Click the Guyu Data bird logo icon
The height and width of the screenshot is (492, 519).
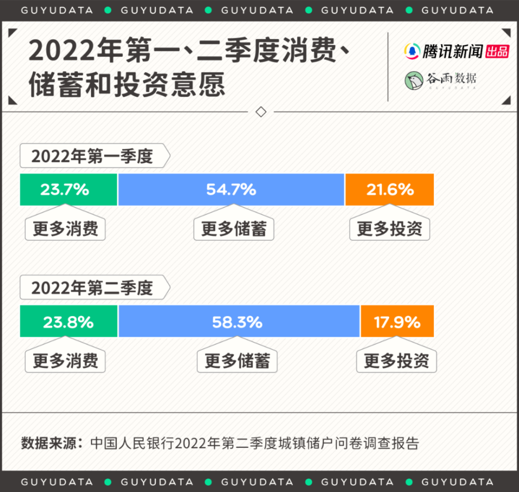pyautogui.click(x=414, y=80)
